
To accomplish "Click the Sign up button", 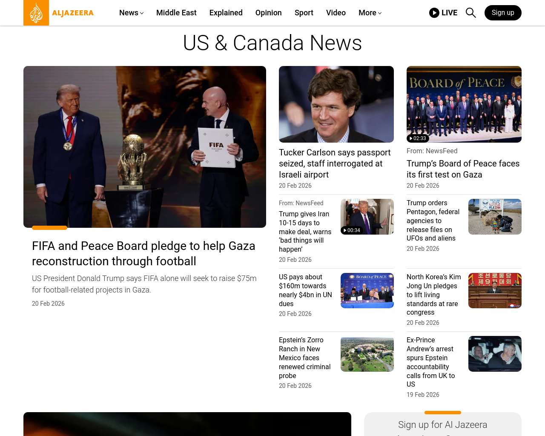I will click(502, 13).
